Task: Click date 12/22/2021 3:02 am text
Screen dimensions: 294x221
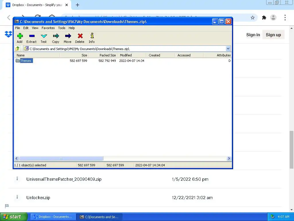Action: click(192, 197)
